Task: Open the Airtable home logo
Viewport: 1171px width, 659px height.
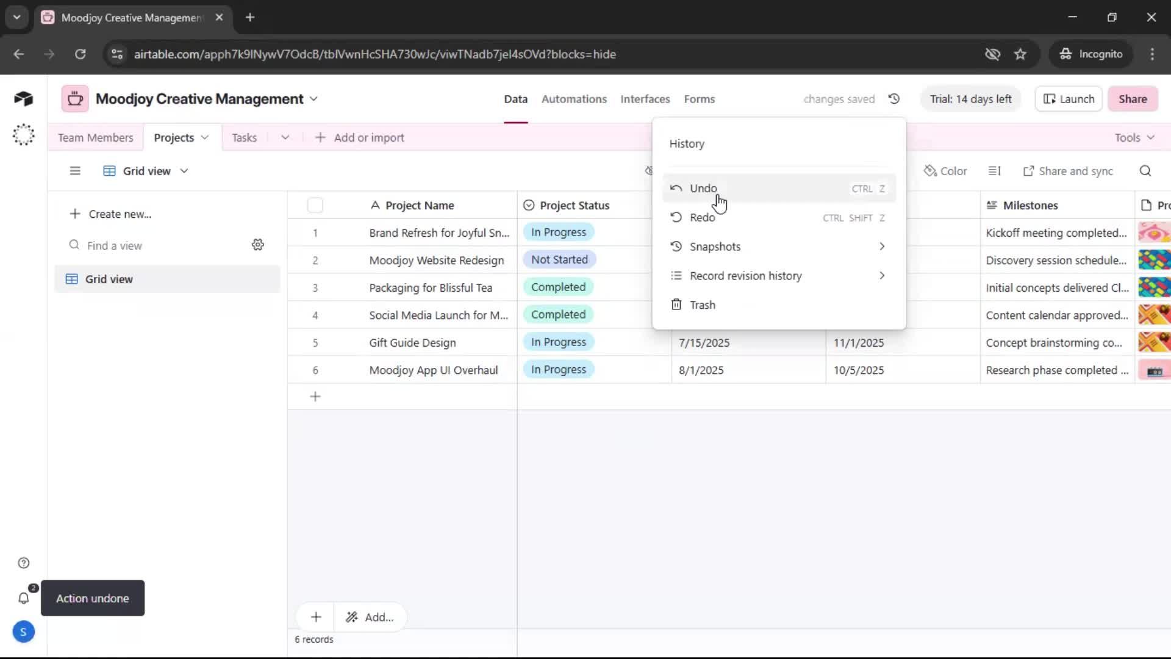Action: [23, 99]
